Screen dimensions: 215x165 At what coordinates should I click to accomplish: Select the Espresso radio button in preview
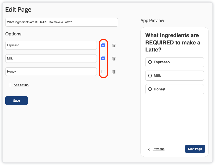150,62
